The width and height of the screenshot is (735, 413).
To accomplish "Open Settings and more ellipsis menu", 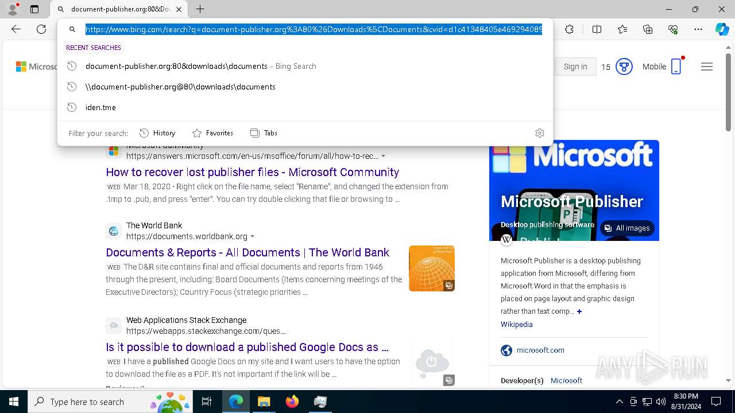I will pyautogui.click(x=698, y=29).
